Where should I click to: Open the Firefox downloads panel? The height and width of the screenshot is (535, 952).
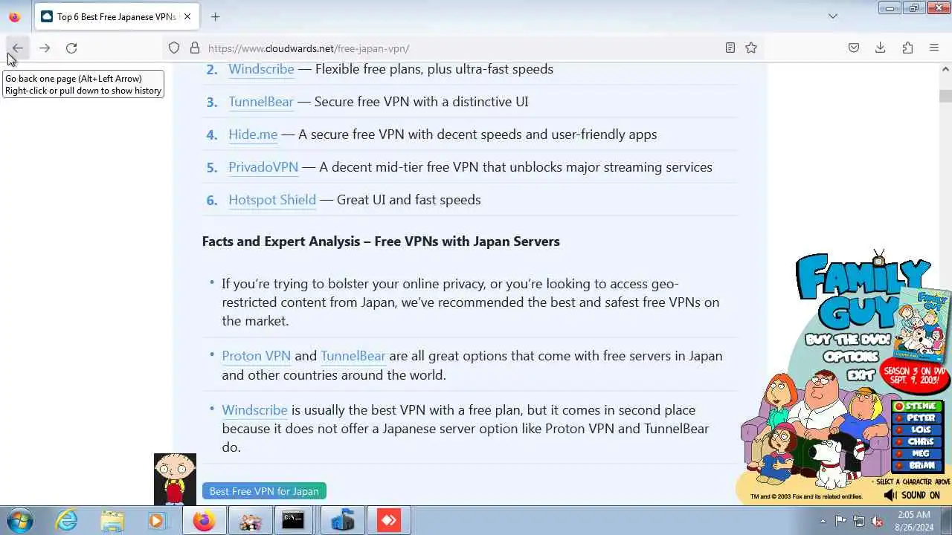click(x=881, y=48)
